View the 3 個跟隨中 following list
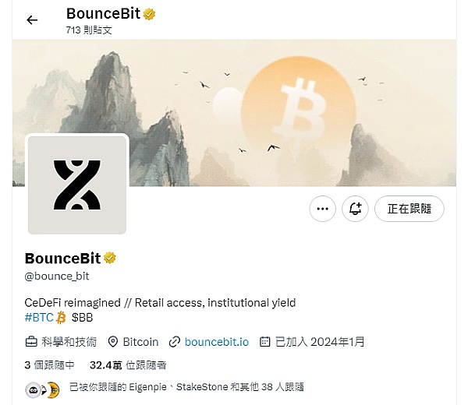Image resolution: width=468 pixels, height=405 pixels. 49,365
